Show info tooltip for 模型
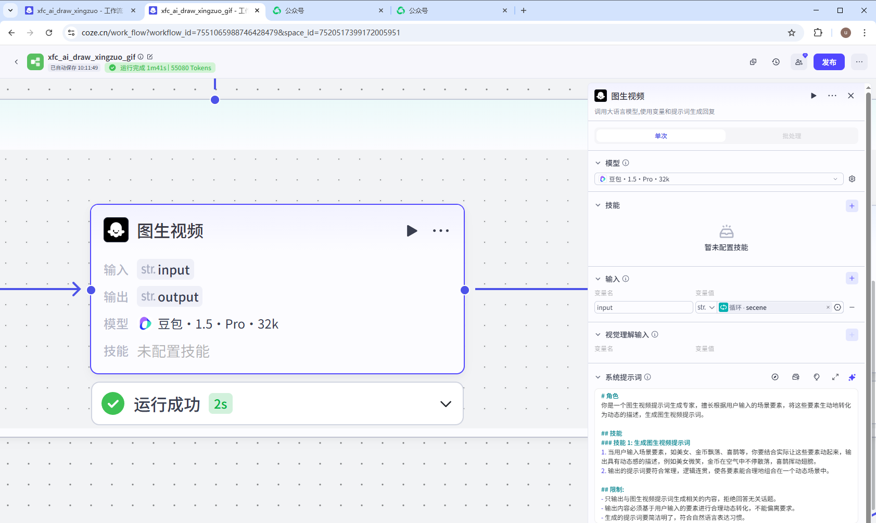The width and height of the screenshot is (876, 523). click(626, 163)
